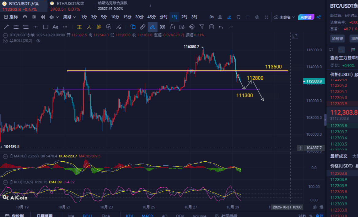The image size is (358, 217).
Task: Delete drawings with the trash icon
Action: point(211,27)
